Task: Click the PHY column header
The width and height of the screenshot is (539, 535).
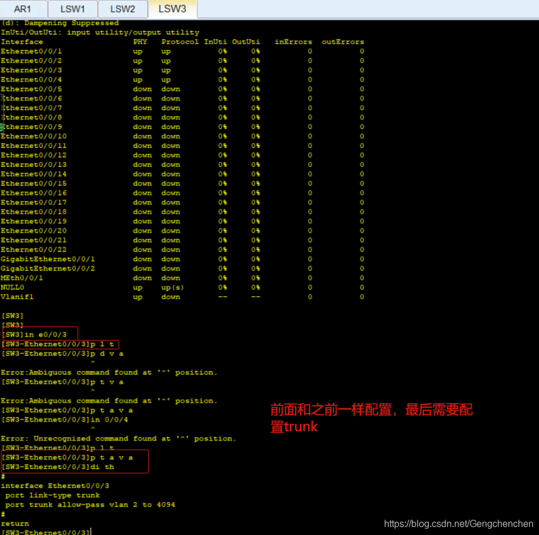Action: point(140,42)
